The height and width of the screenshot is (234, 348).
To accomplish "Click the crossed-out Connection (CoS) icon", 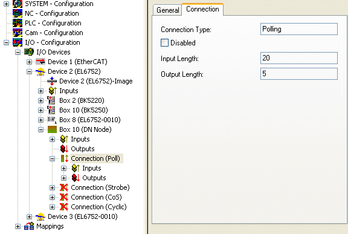I will pos(64,197).
